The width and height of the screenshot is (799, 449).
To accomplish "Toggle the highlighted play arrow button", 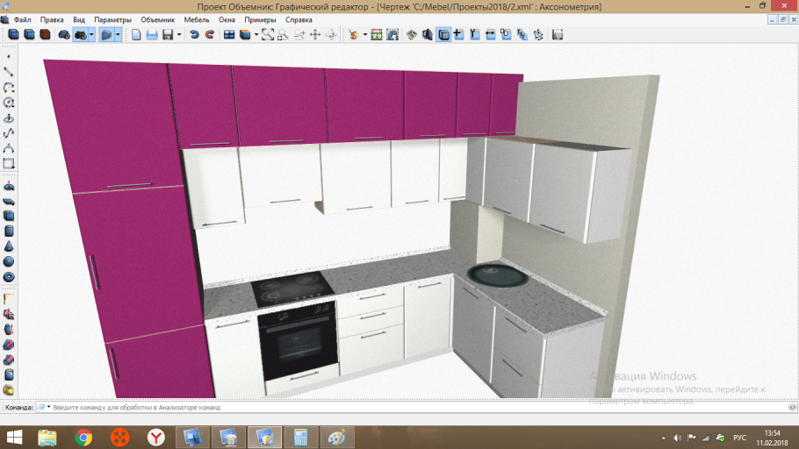I will click(x=106, y=35).
